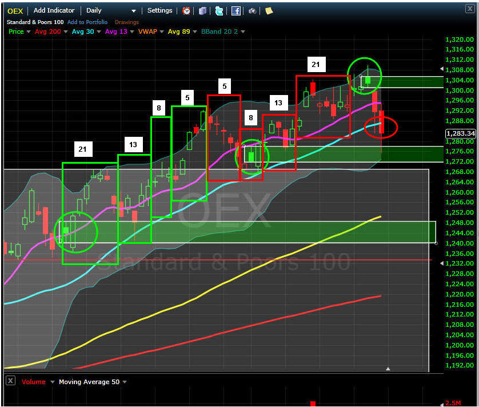This screenshot has width=479, height=407.
Task: Close the Volume panel with its X
Action: 10,381
